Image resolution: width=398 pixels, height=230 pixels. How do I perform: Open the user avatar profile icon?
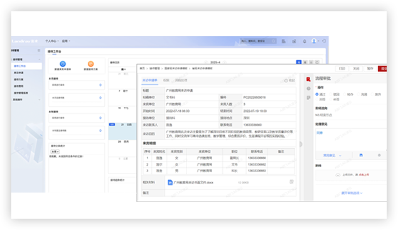tap(314, 41)
